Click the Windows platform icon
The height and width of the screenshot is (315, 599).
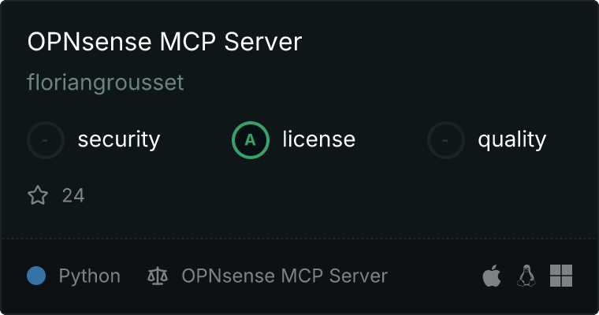(561, 276)
